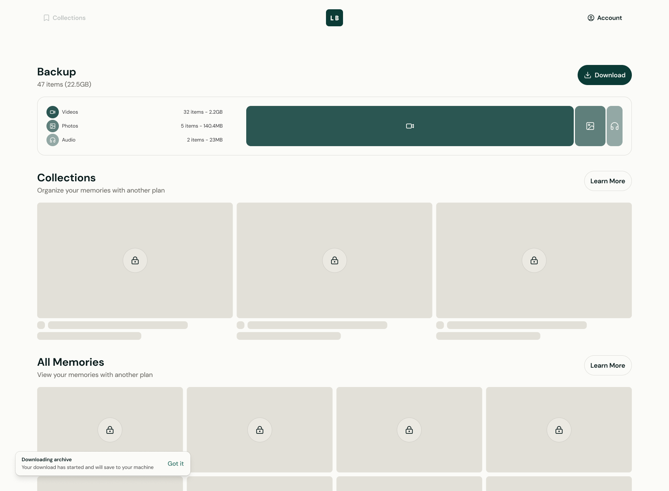Image resolution: width=669 pixels, height=491 pixels.
Task: Click the video camera icon in storage bar
Action: coord(410,126)
